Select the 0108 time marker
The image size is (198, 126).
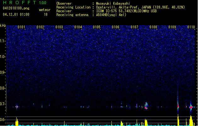[153, 27]
